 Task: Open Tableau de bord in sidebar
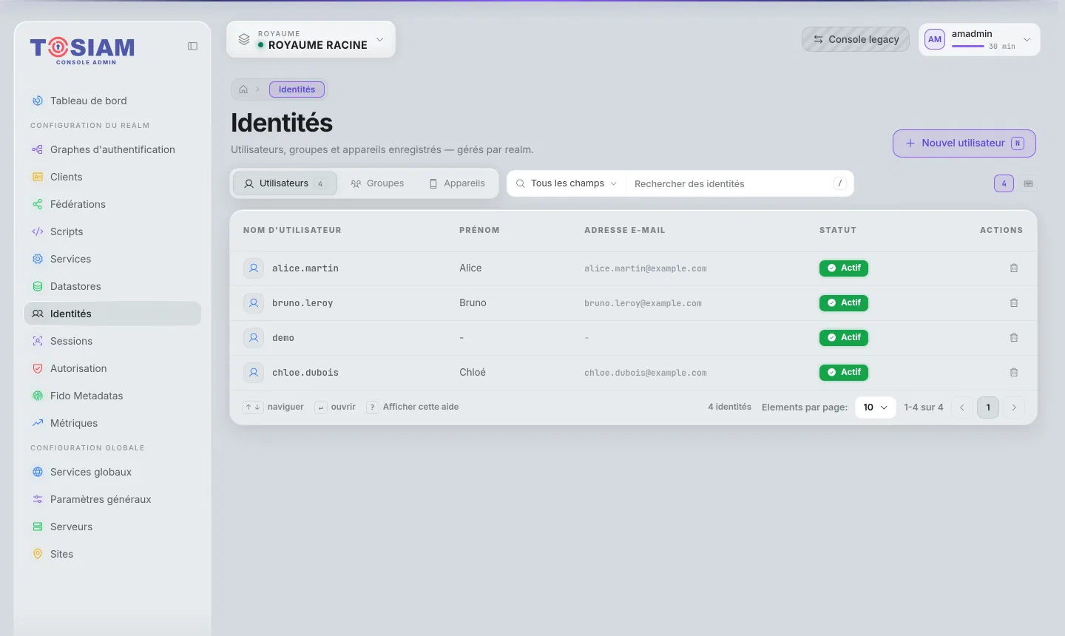click(112, 101)
